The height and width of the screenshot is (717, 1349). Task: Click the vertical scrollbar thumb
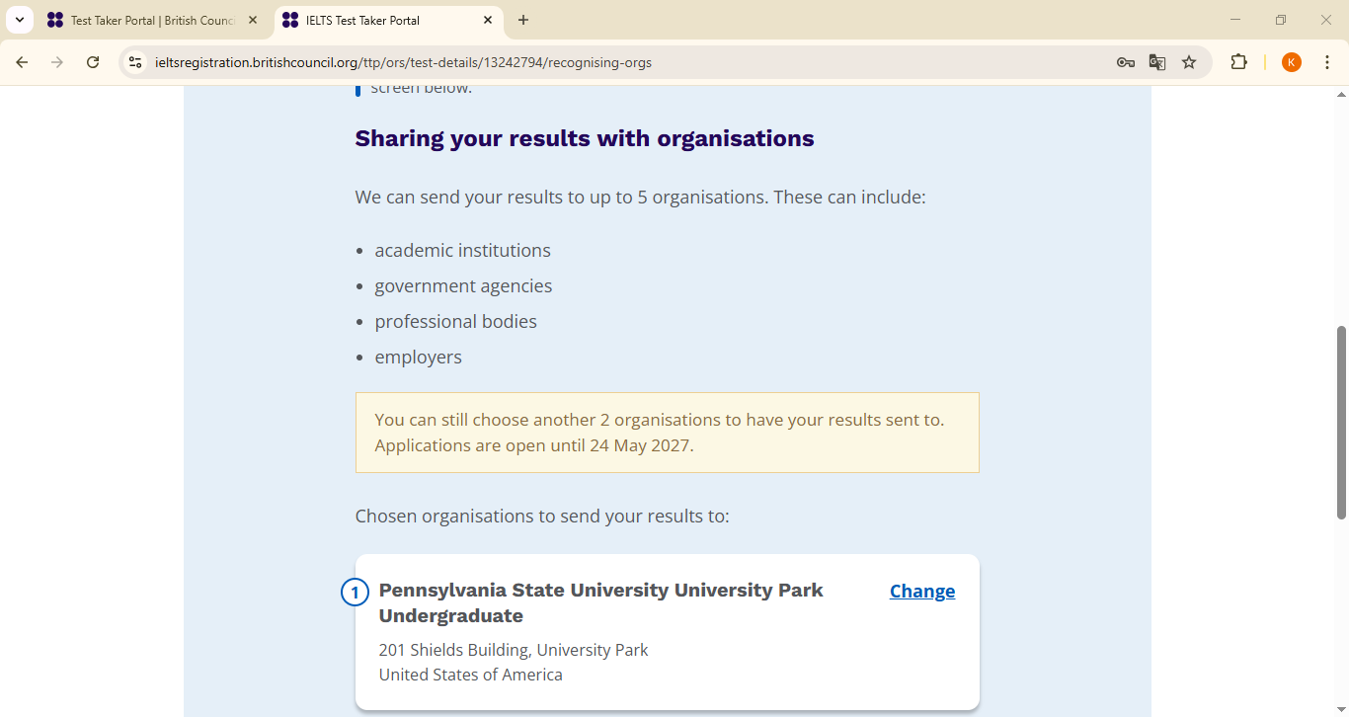(1341, 422)
